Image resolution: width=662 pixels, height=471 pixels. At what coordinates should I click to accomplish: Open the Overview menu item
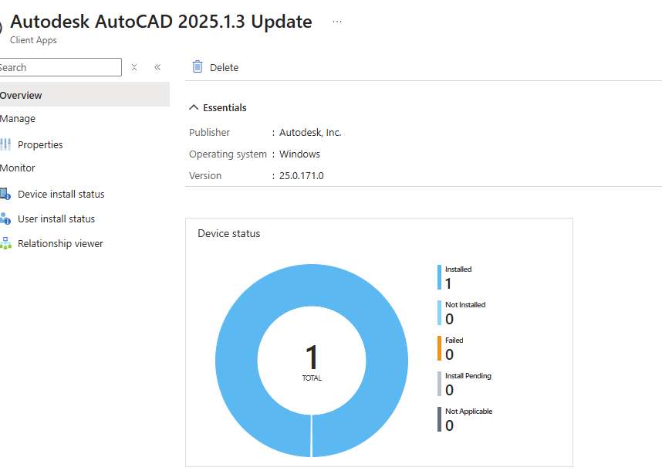tap(22, 95)
